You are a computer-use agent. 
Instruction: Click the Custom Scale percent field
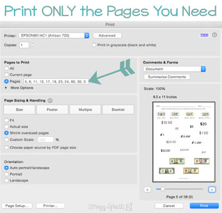(46, 140)
